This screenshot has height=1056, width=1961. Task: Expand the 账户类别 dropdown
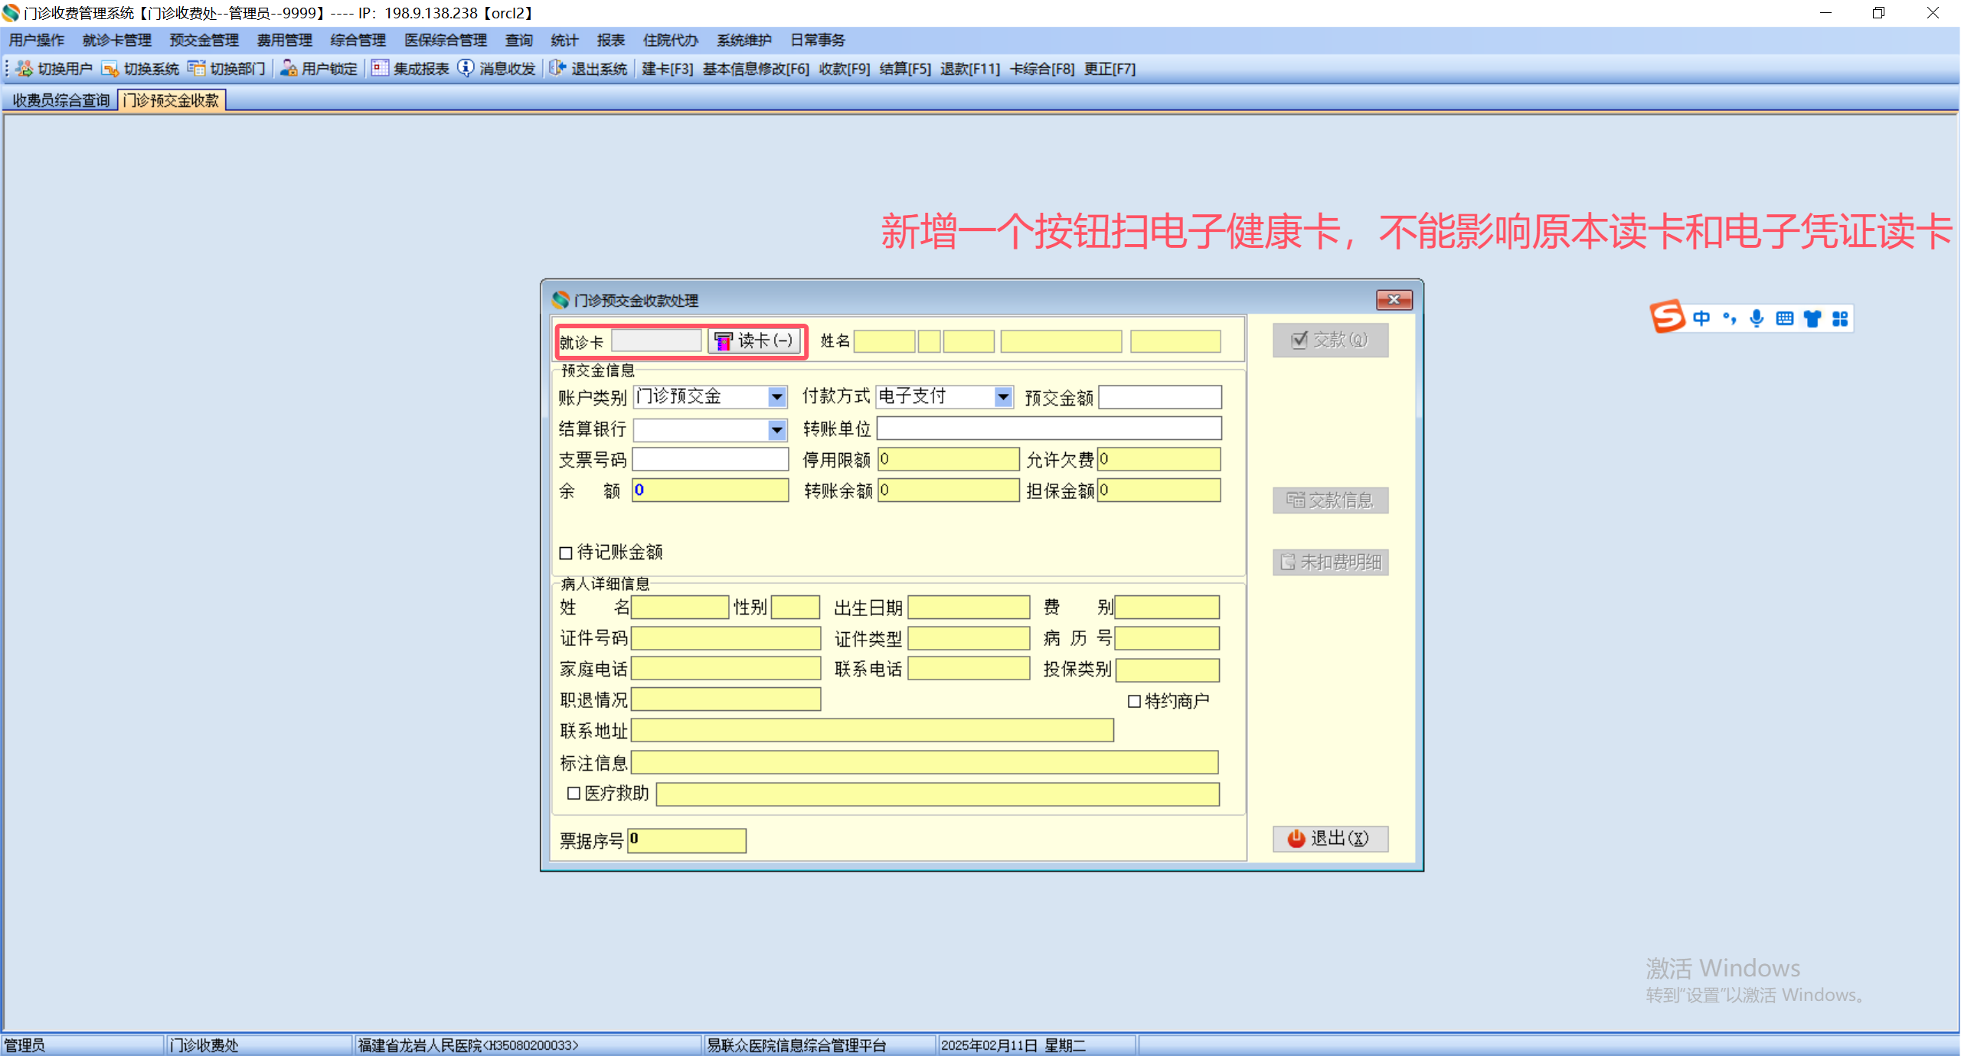point(776,397)
